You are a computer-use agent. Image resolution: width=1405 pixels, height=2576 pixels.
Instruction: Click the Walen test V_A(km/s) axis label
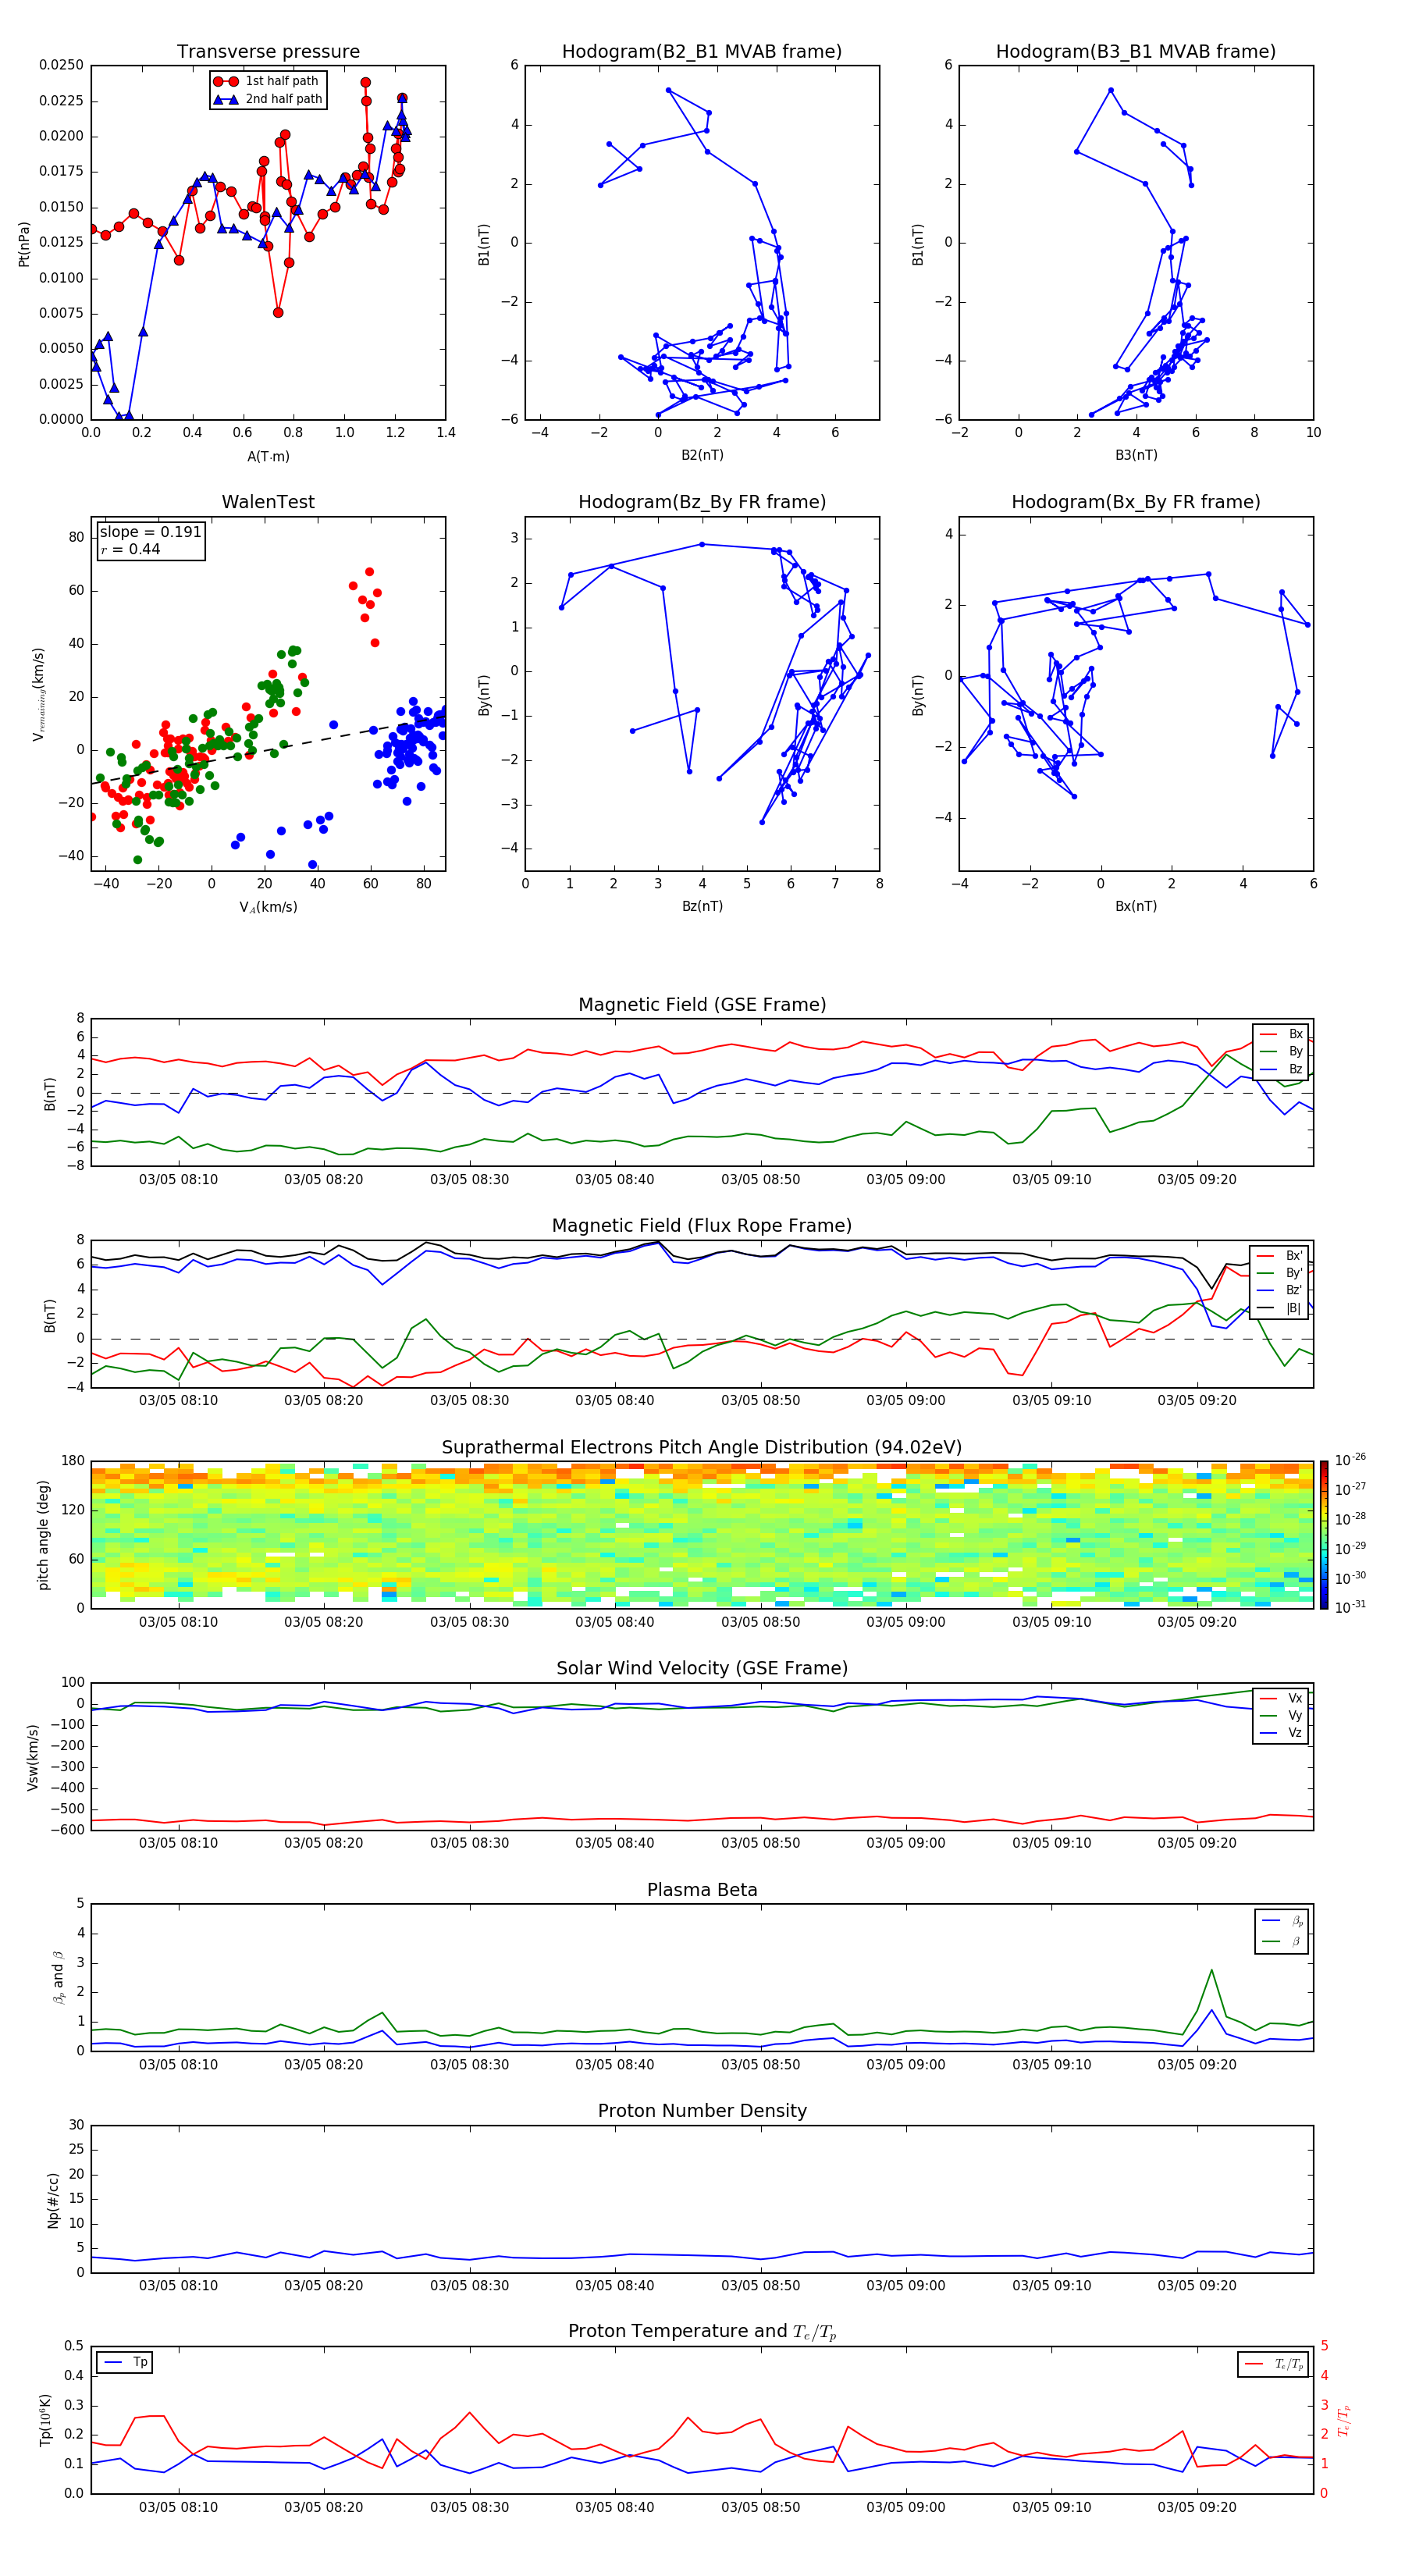pyautogui.click(x=268, y=907)
